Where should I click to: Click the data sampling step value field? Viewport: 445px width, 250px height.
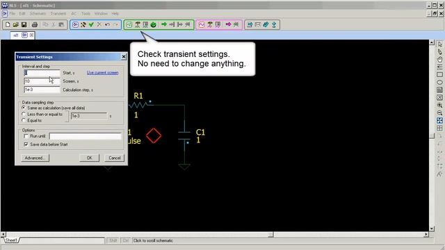pos(89,116)
